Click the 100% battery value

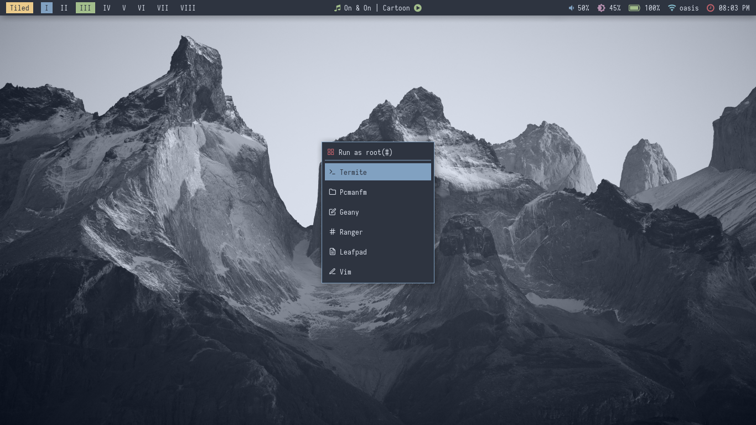click(x=652, y=8)
